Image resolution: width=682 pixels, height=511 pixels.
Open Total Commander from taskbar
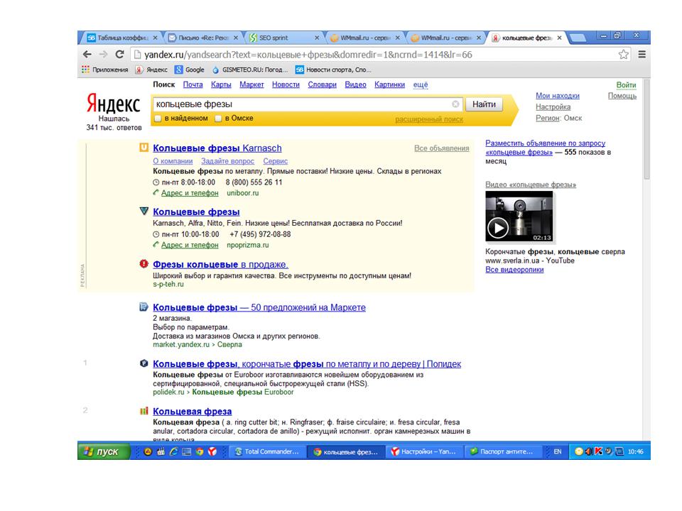tap(268, 451)
